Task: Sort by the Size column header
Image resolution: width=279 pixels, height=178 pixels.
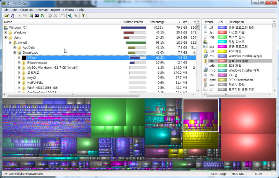Action: (x=178, y=22)
